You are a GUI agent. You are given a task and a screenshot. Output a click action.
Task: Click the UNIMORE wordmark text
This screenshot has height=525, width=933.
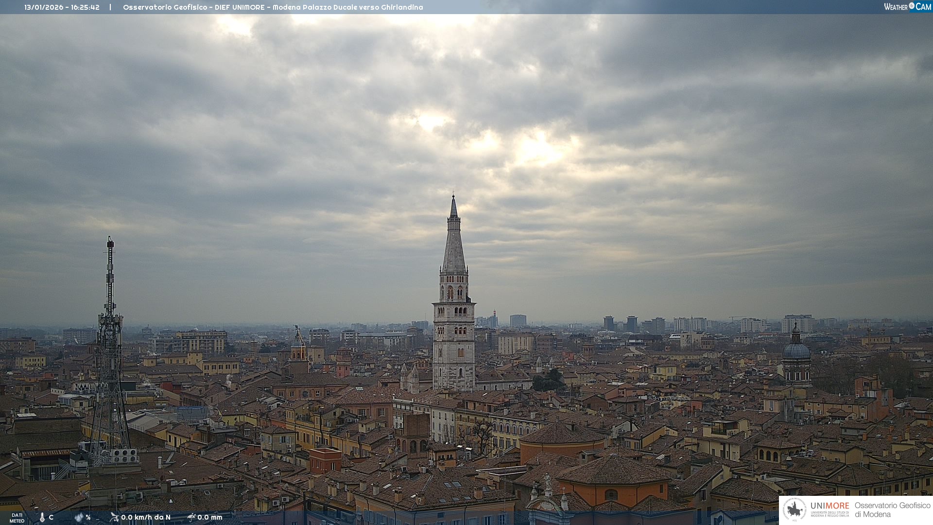829,506
